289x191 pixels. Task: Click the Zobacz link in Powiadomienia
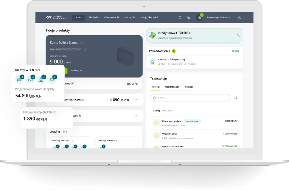pyautogui.click(x=235, y=51)
